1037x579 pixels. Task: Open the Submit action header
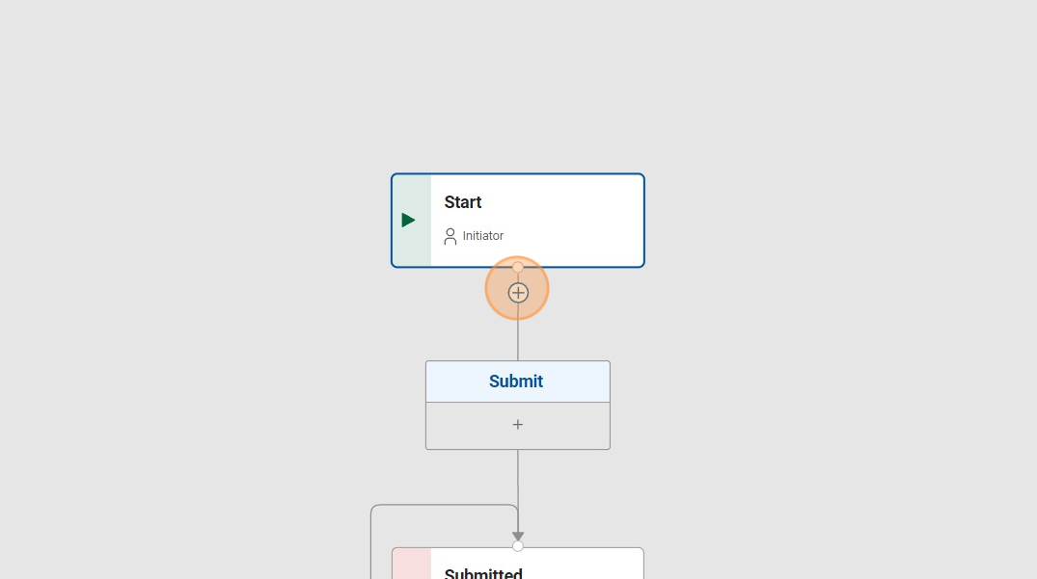coord(517,382)
